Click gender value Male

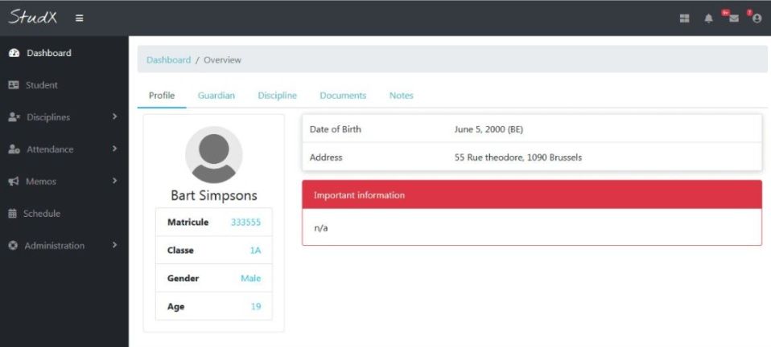pyautogui.click(x=251, y=278)
